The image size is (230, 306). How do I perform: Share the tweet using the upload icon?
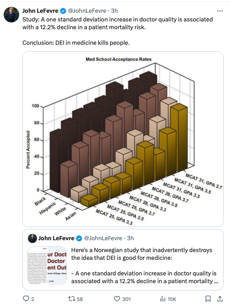point(220,299)
